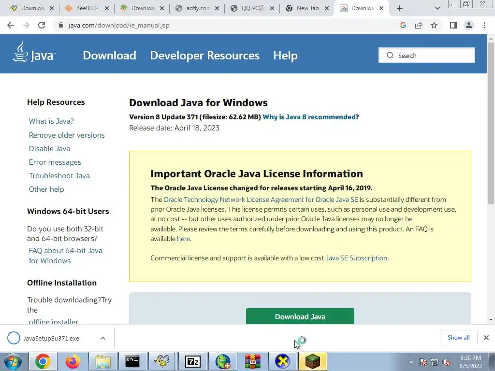Screen dimensions: 495x371
Task: Open Help menu in Java header
Action: [x=285, y=56]
